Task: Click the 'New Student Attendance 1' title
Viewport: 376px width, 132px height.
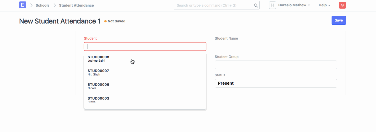Action: click(x=60, y=21)
